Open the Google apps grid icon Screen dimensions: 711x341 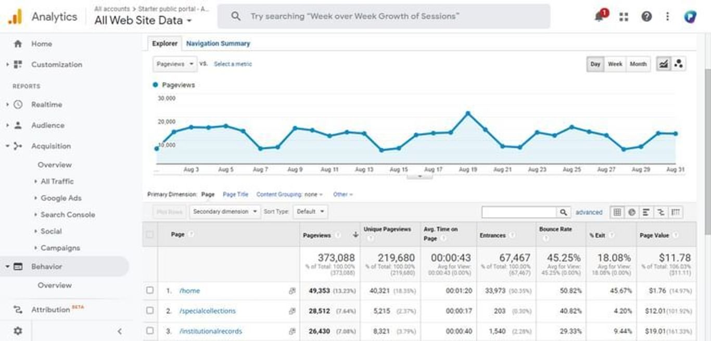[624, 17]
